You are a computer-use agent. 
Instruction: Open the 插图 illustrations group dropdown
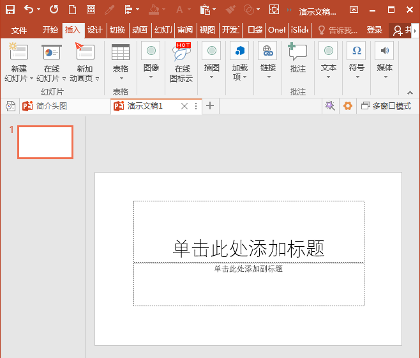[x=212, y=61]
